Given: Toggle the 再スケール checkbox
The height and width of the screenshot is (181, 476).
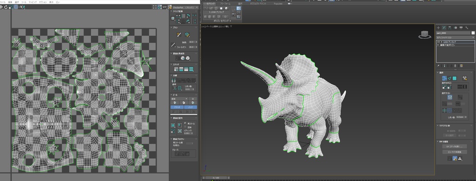Looking at the screenshot, I should point(185,123).
